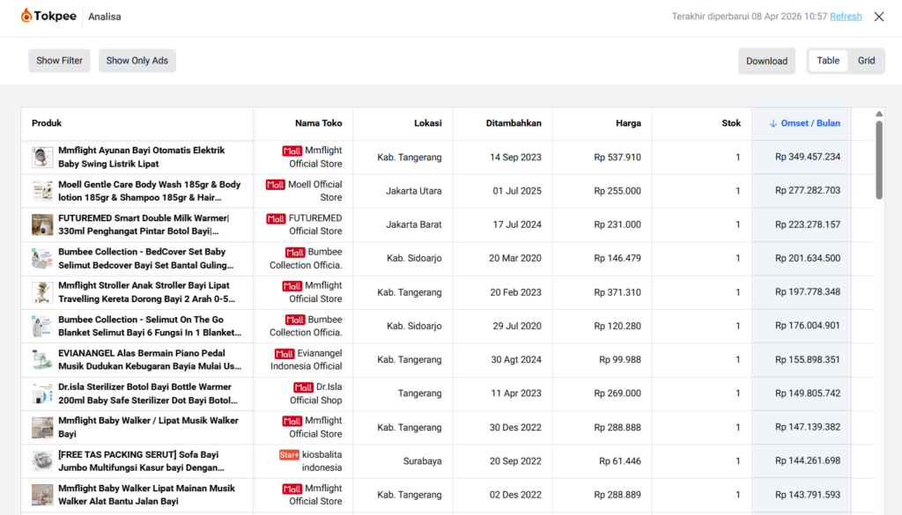The image size is (902, 515).
Task: Open Bumbee BedCover Set Baby title
Action: tap(146, 259)
